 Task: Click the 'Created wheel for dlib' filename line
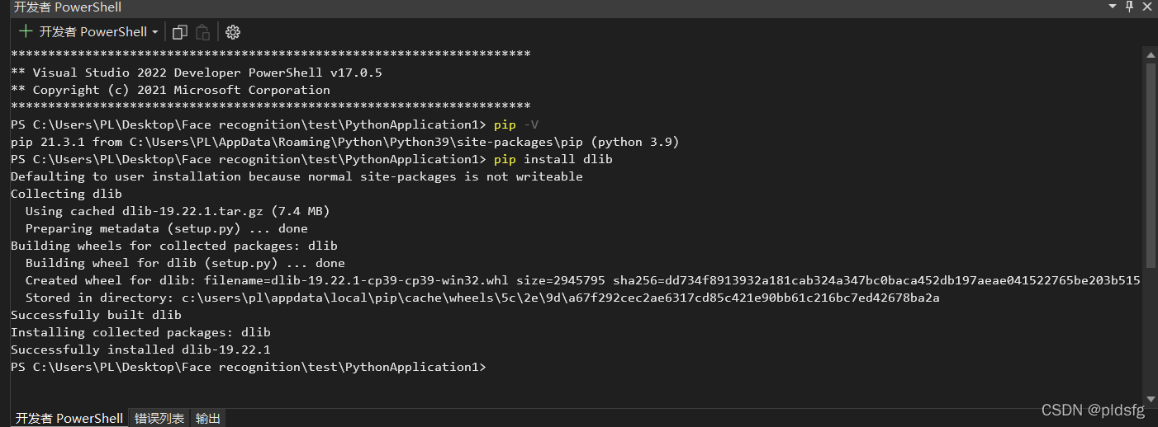tap(582, 280)
